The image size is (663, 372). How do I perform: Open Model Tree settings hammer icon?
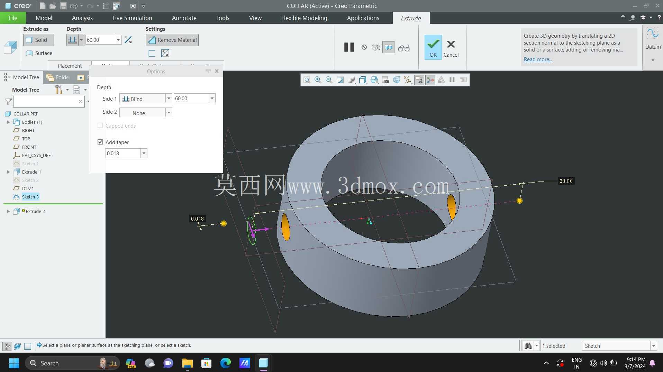(x=58, y=90)
